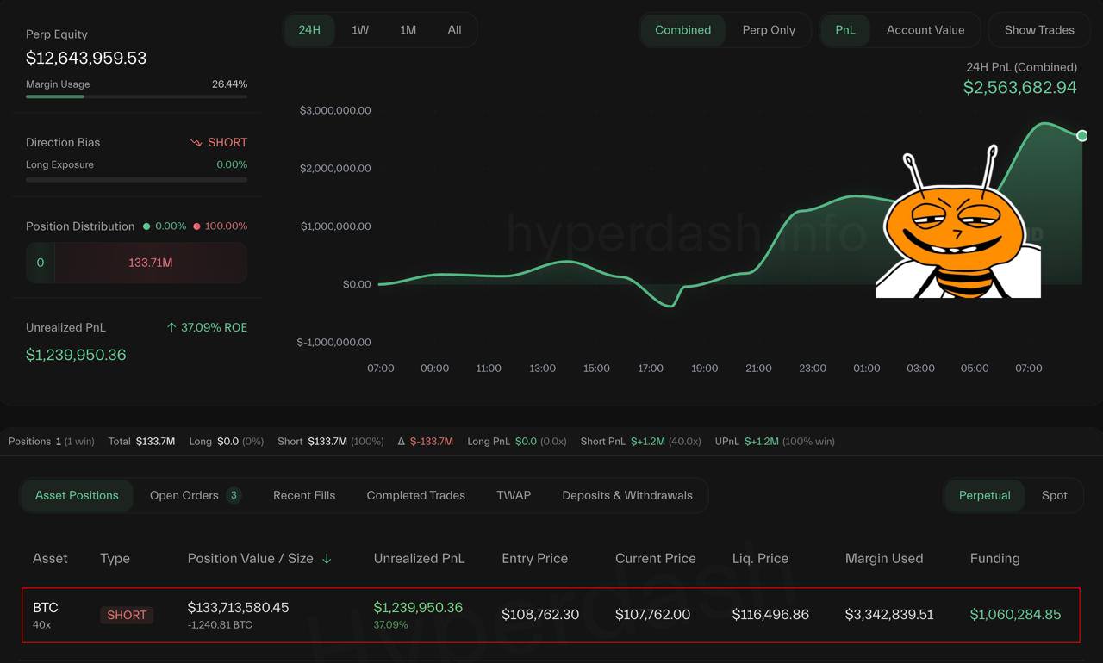Open the Recent Fills tab
This screenshot has height=663, width=1103.
pyautogui.click(x=304, y=495)
